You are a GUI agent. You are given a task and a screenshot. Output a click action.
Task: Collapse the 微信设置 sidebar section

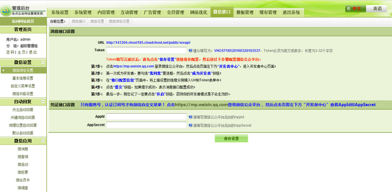(43, 63)
